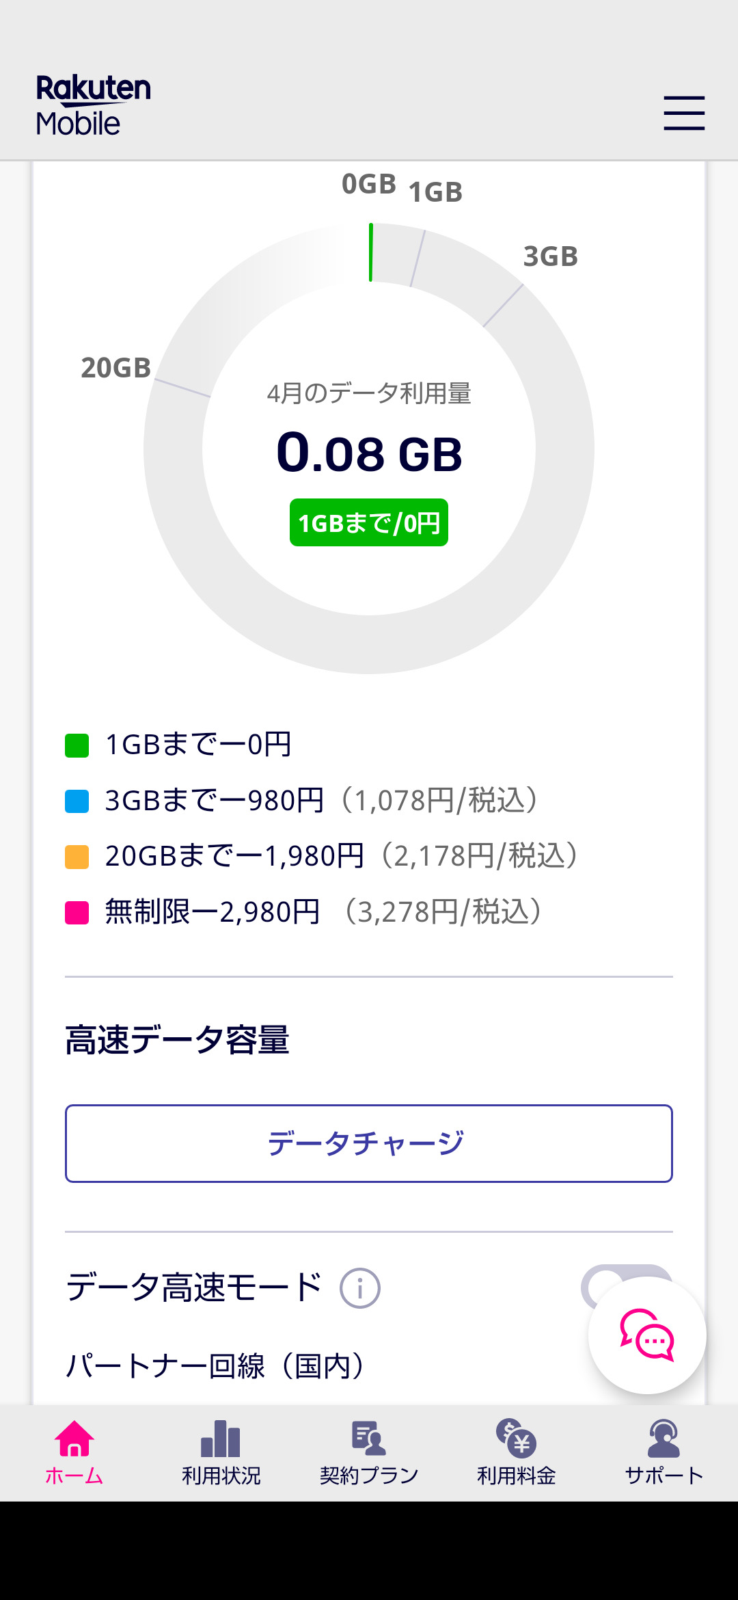
Task: Tap the 20GB marker on the usage ring
Action: 116,368
